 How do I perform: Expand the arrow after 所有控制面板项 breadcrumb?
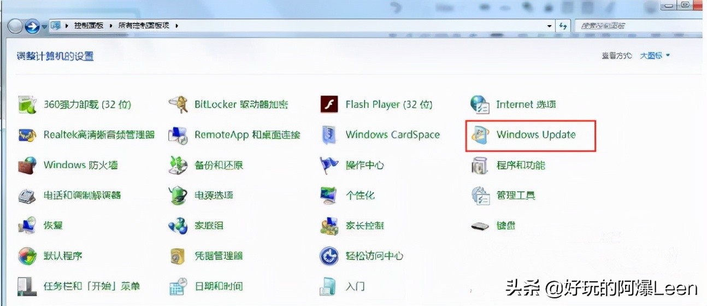[177, 26]
